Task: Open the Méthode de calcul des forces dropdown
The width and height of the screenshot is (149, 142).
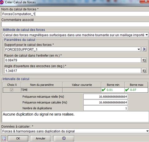Action: pos(75,35)
